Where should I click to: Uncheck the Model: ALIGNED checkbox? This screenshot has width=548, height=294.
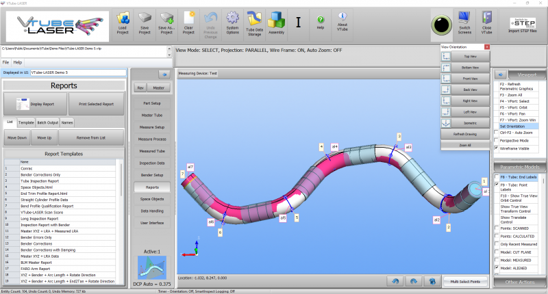pyautogui.click(x=497, y=268)
